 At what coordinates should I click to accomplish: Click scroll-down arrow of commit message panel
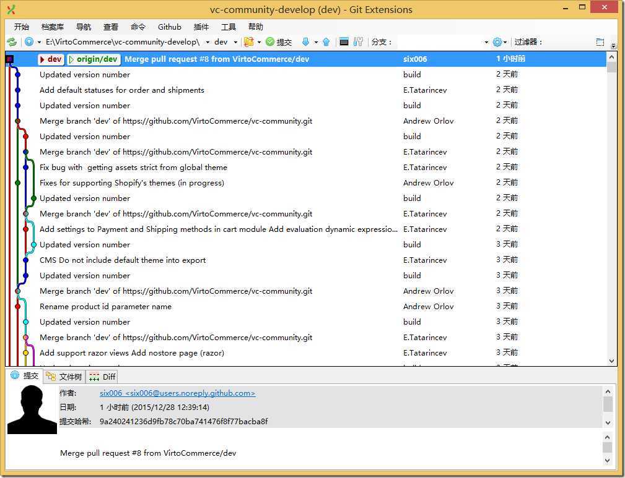[x=608, y=460]
